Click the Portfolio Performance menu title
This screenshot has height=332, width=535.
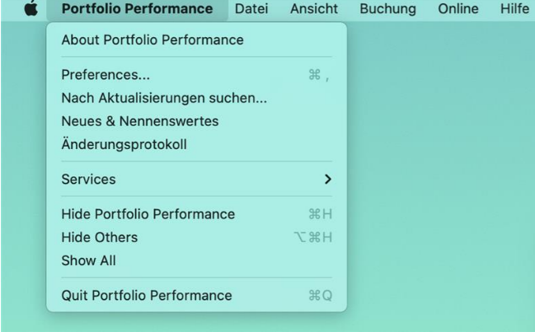pyautogui.click(x=137, y=8)
